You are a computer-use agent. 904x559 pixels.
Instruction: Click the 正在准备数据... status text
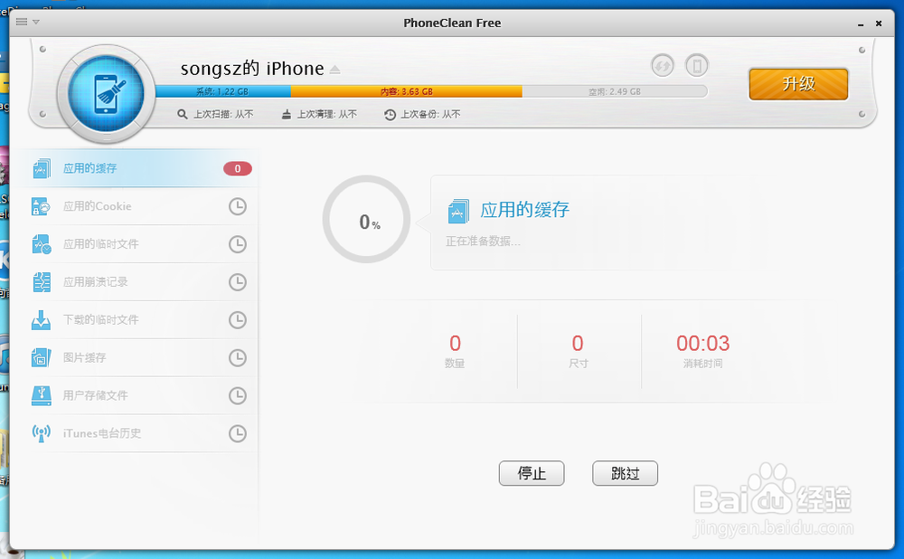[483, 242]
